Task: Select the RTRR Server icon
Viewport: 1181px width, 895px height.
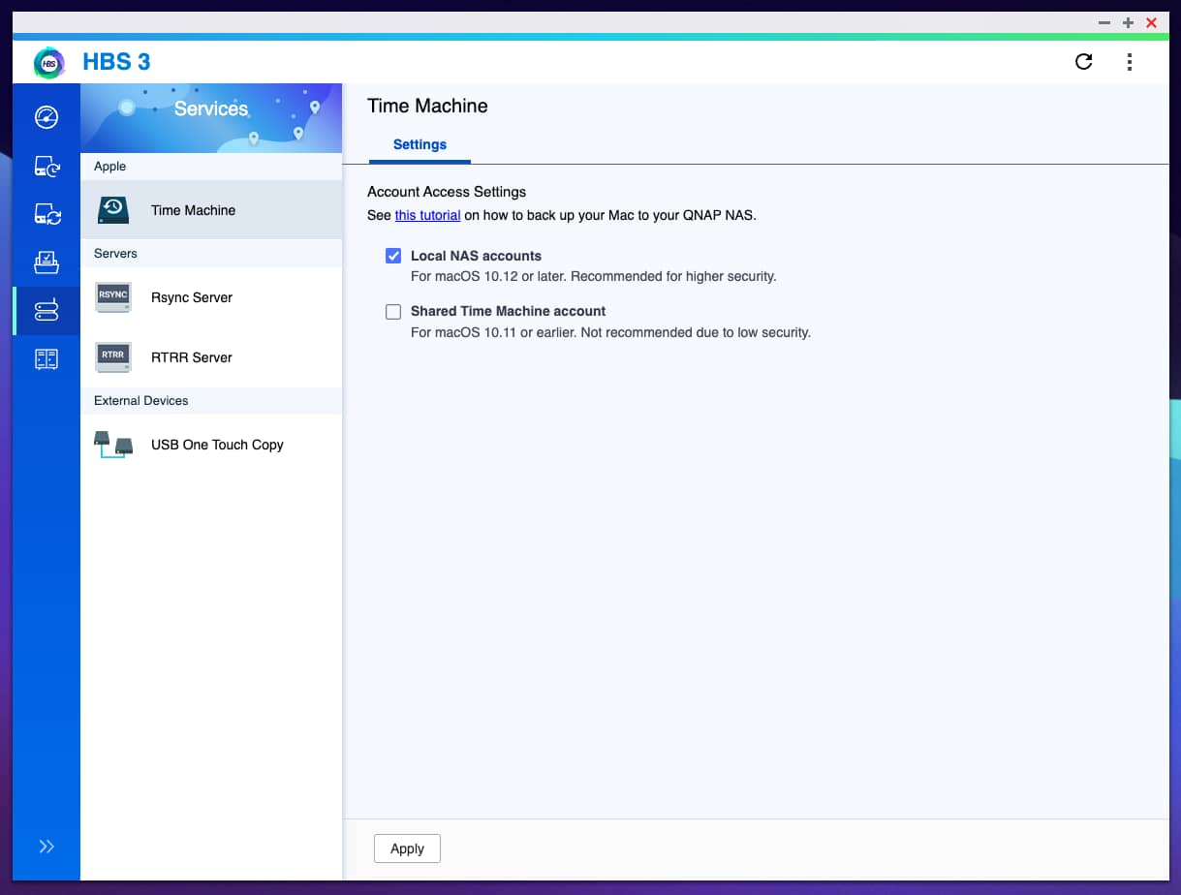Action: click(x=113, y=357)
